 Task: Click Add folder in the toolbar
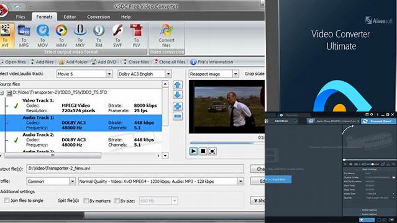click(73, 62)
